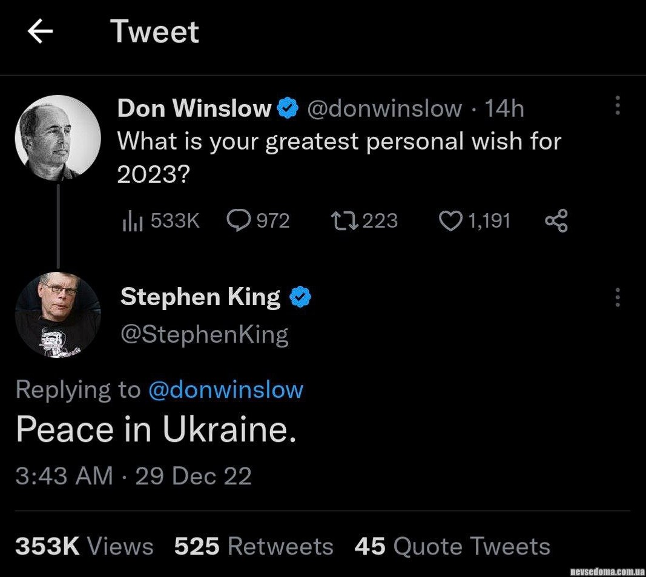Click the blue @donwinslow reply mention
This screenshot has height=577, width=646.
coord(225,389)
